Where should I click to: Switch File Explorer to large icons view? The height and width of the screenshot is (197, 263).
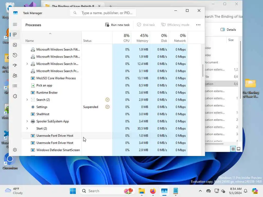239,149
